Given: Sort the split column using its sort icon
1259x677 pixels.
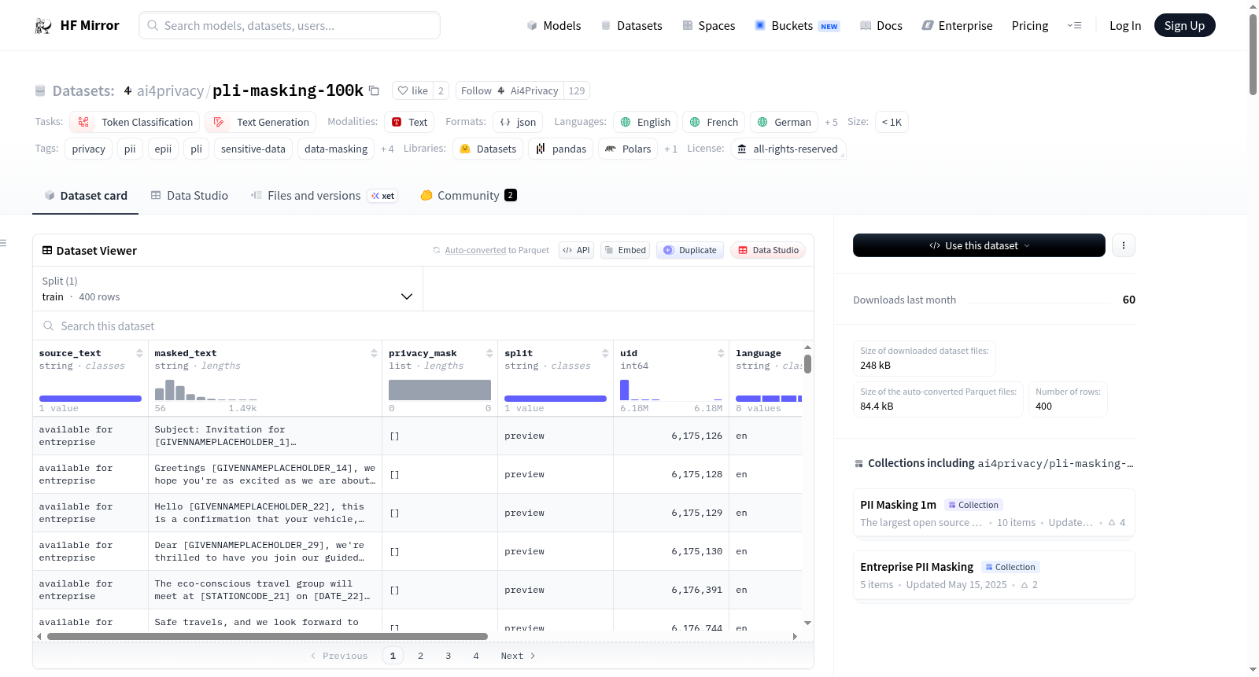Looking at the screenshot, I should [605, 354].
